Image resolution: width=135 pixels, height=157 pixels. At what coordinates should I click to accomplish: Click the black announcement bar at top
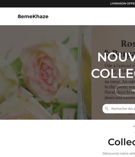67,4
